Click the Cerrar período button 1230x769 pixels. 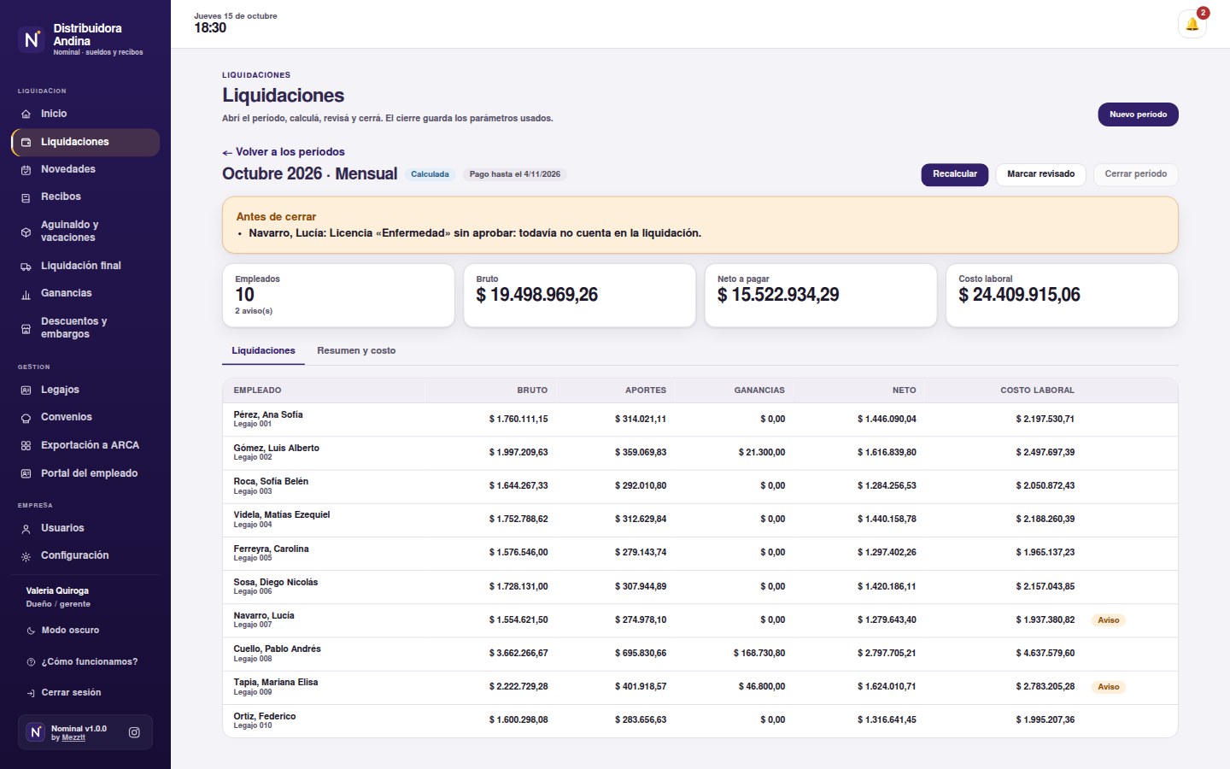(x=1135, y=174)
